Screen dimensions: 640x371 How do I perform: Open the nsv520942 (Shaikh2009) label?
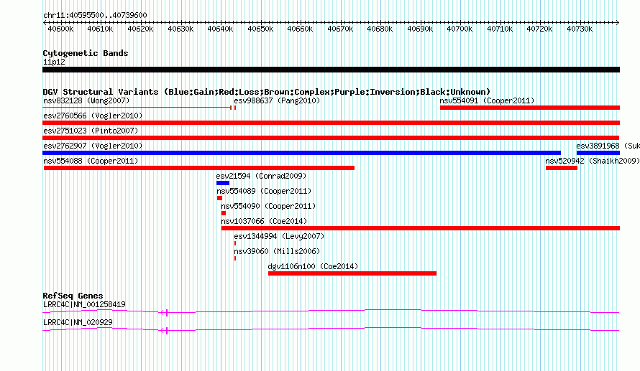coord(593,161)
